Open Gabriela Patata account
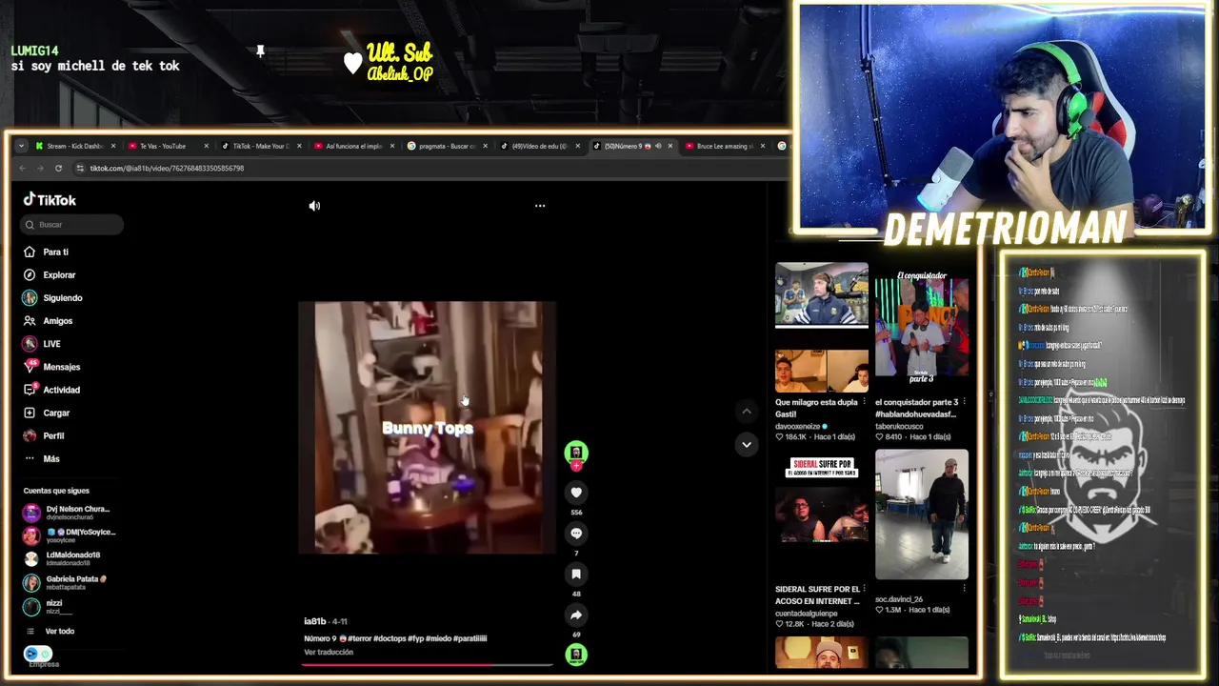1219x686 pixels. [65, 582]
